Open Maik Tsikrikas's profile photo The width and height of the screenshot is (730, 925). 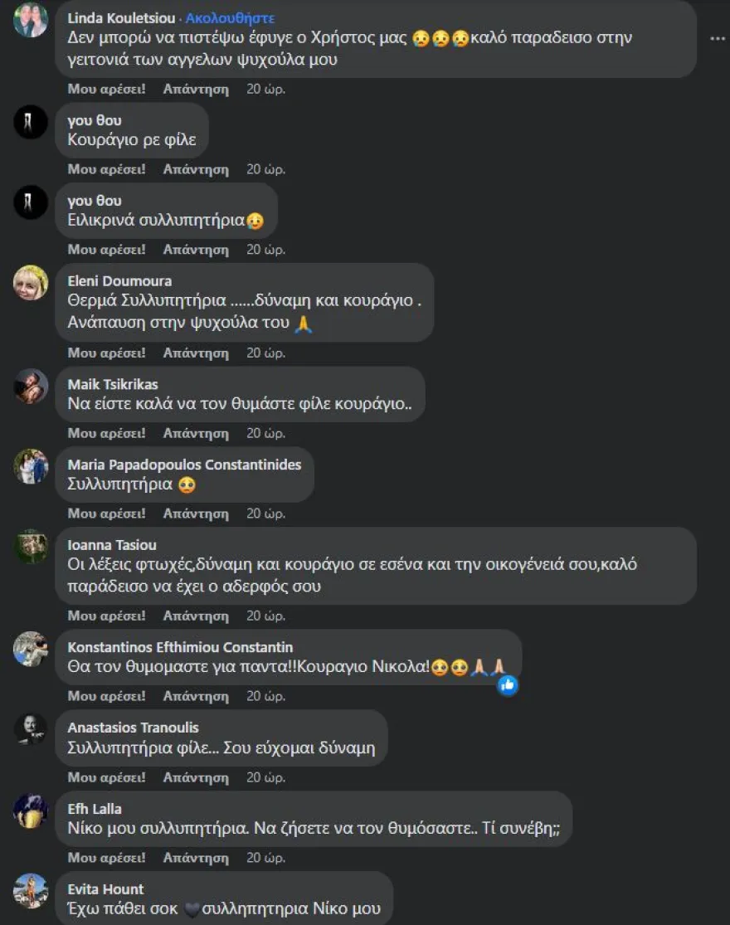[31, 387]
